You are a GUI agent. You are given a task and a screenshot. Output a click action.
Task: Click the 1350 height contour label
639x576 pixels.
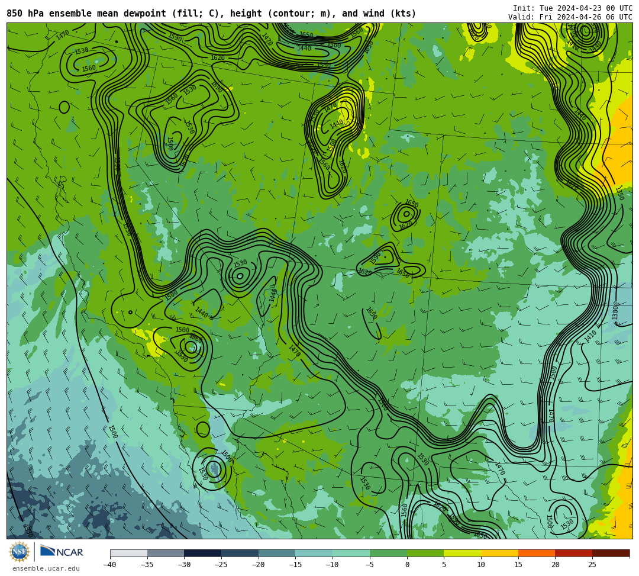(x=620, y=193)
